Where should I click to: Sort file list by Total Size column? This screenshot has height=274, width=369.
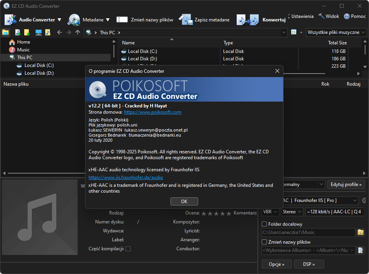pos(337,43)
